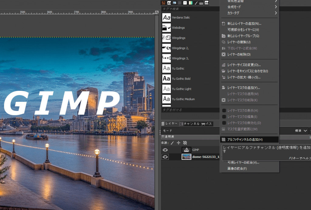Open the Images dock tab icon
The height and width of the screenshot is (210, 311).
[174, 3]
